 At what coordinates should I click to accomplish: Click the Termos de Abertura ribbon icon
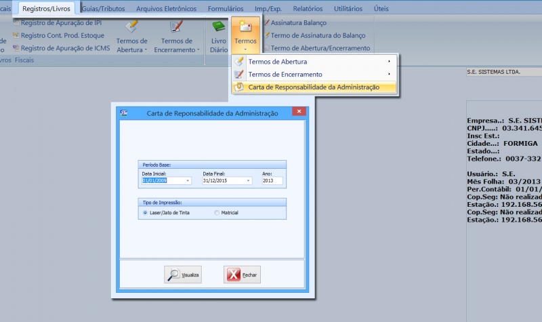[x=132, y=27]
